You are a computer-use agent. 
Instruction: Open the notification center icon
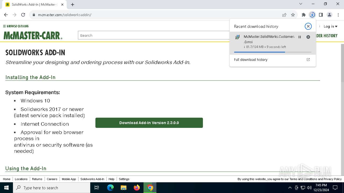335,188
